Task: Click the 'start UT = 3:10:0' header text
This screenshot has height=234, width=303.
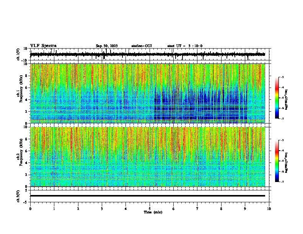Action: 185,46
